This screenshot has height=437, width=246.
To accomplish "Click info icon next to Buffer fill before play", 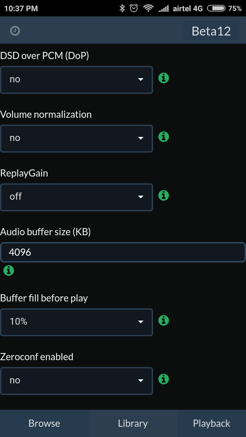I will point(164,321).
